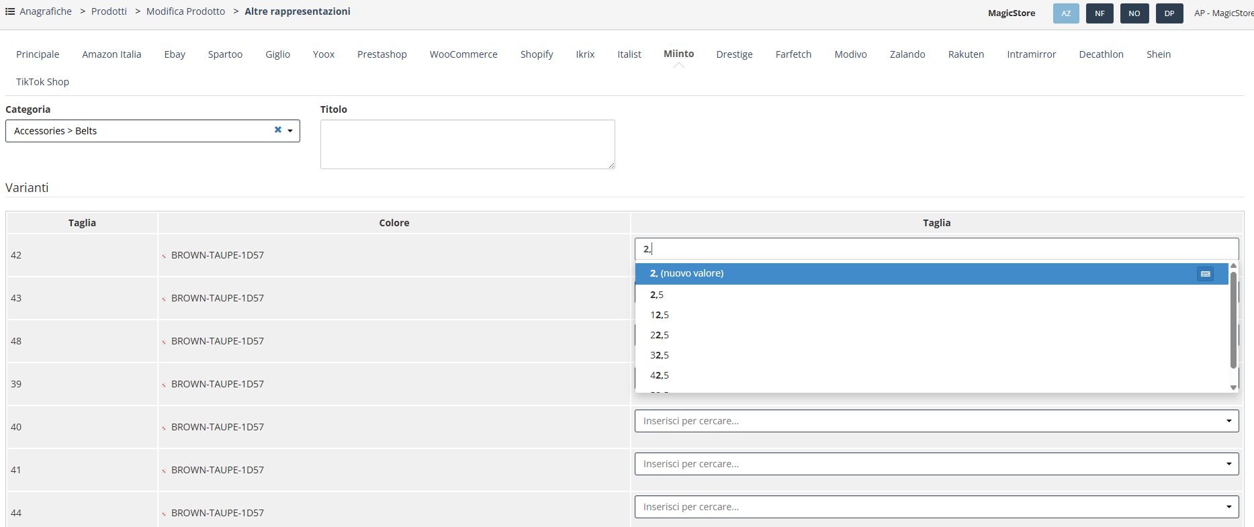This screenshot has height=527, width=1254.
Task: Choose the 2,5 size option
Action: [932, 295]
